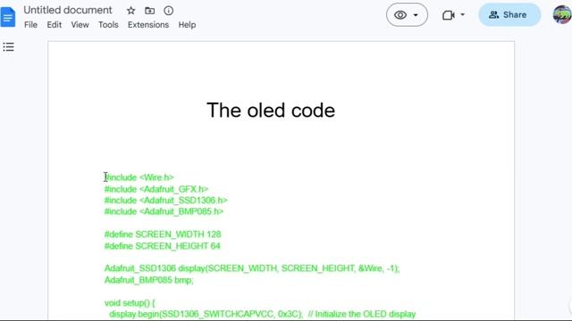Viewport: 572px width, 321px height.
Task: Open the document status info icon
Action: click(169, 11)
